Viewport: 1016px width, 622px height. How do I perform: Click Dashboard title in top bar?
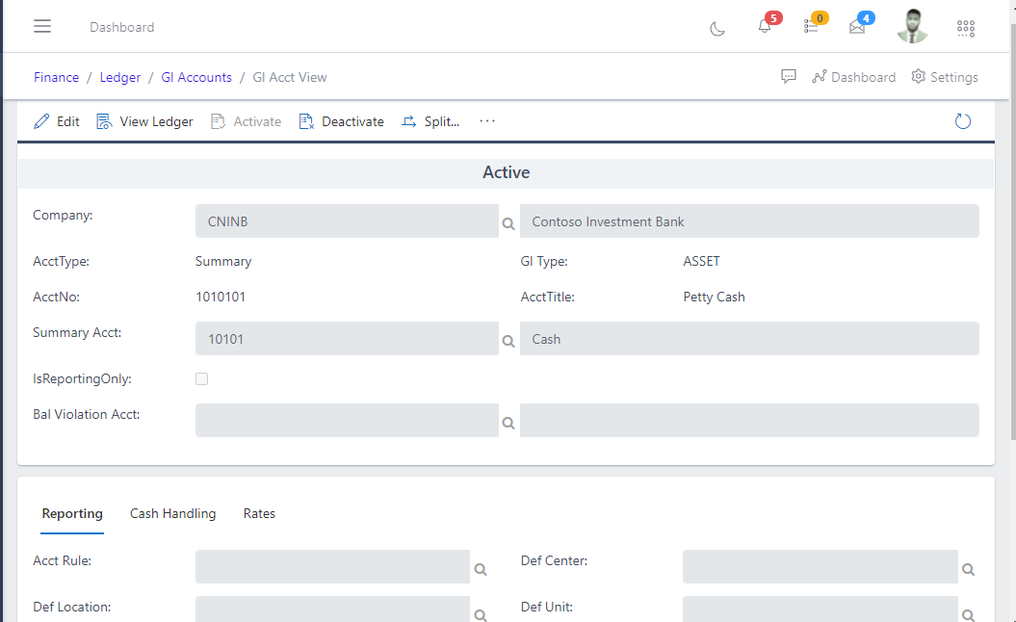click(121, 27)
